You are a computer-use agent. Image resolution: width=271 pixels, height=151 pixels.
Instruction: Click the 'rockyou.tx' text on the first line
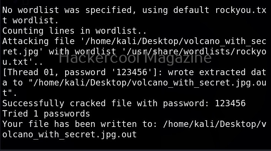(x=241, y=10)
